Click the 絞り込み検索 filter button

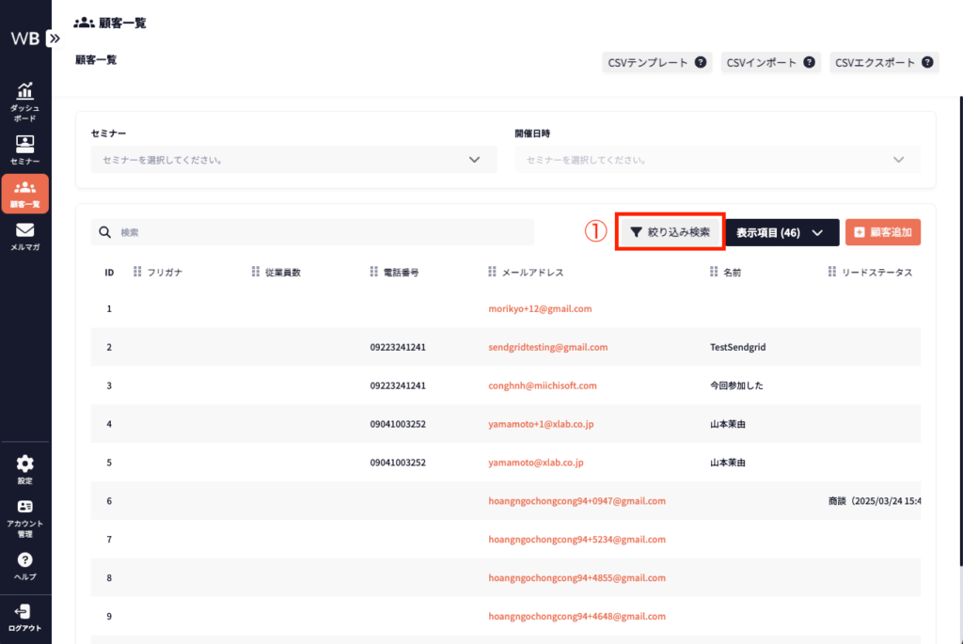670,232
